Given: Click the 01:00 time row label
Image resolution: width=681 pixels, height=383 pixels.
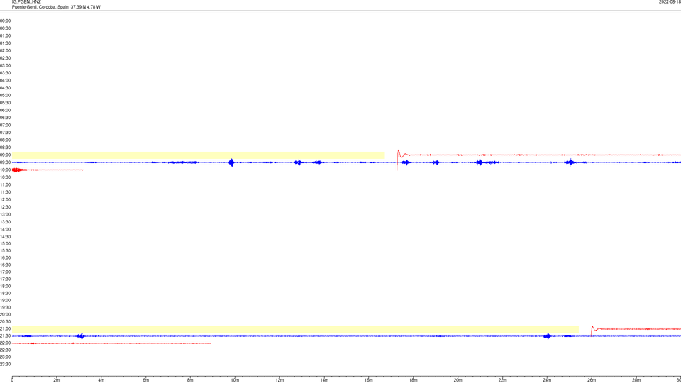Looking at the screenshot, I should coord(5,36).
